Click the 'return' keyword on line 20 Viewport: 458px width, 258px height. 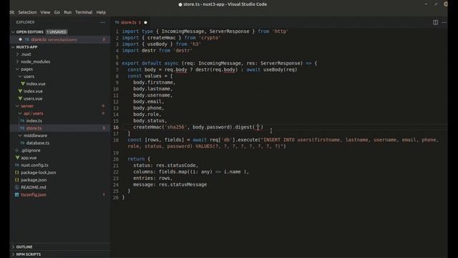pyautogui.click(x=136, y=159)
